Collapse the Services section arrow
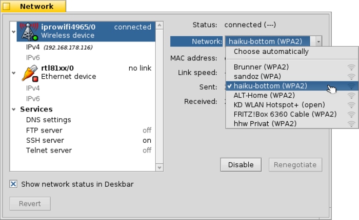This screenshot has width=359, height=220. point(13,109)
